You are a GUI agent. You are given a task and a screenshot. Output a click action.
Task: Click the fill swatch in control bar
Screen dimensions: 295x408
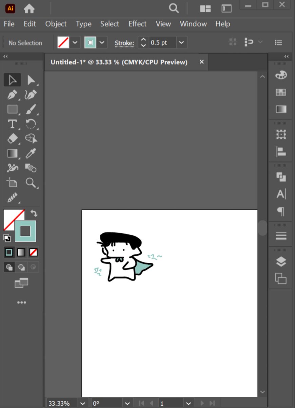(63, 43)
